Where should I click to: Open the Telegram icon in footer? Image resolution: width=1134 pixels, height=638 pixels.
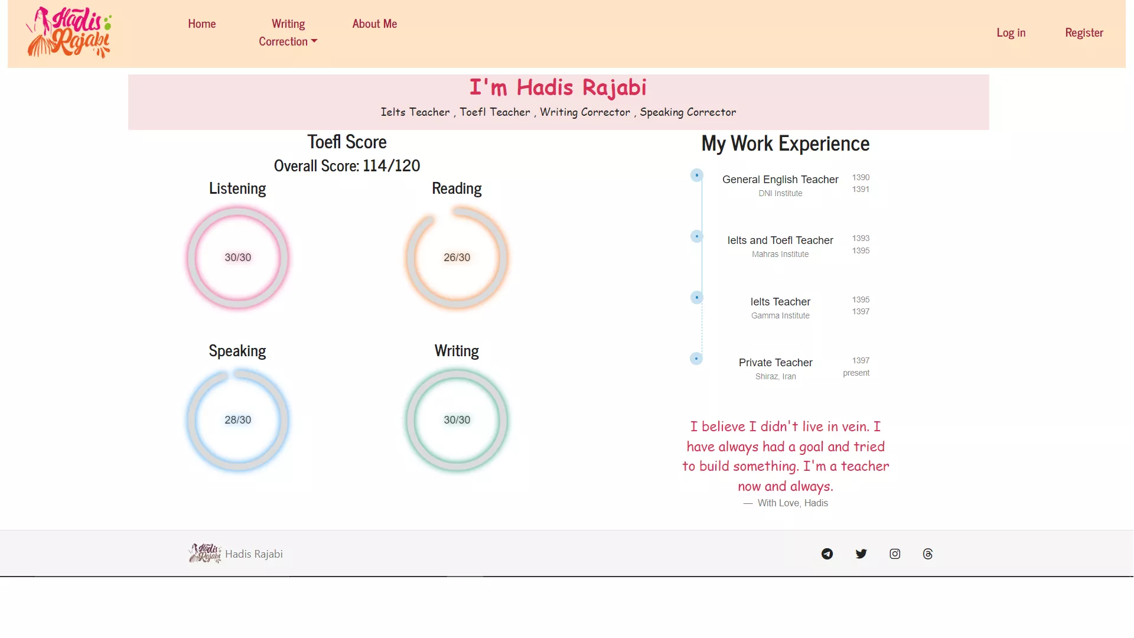827,554
